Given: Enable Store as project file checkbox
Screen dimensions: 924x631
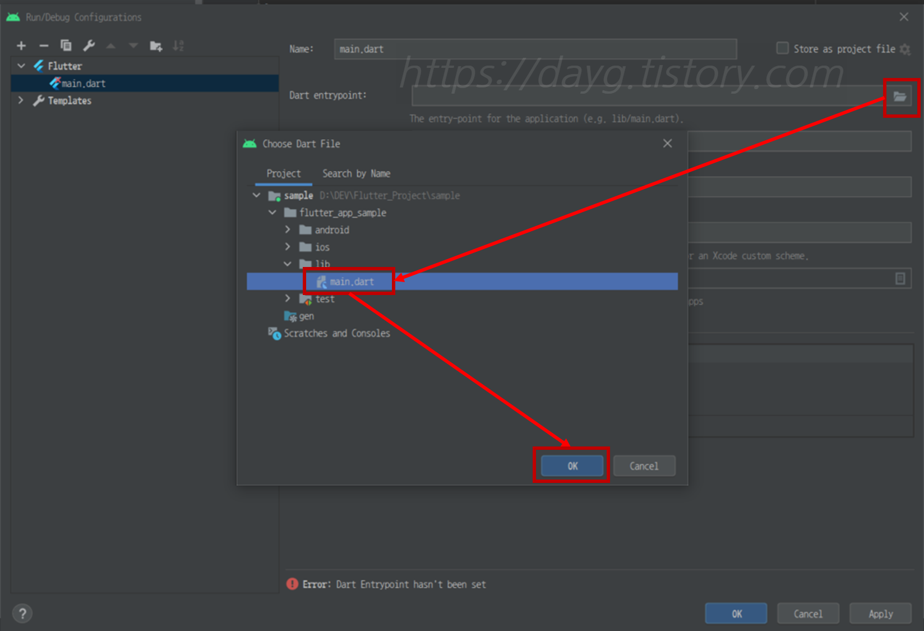Looking at the screenshot, I should (782, 48).
